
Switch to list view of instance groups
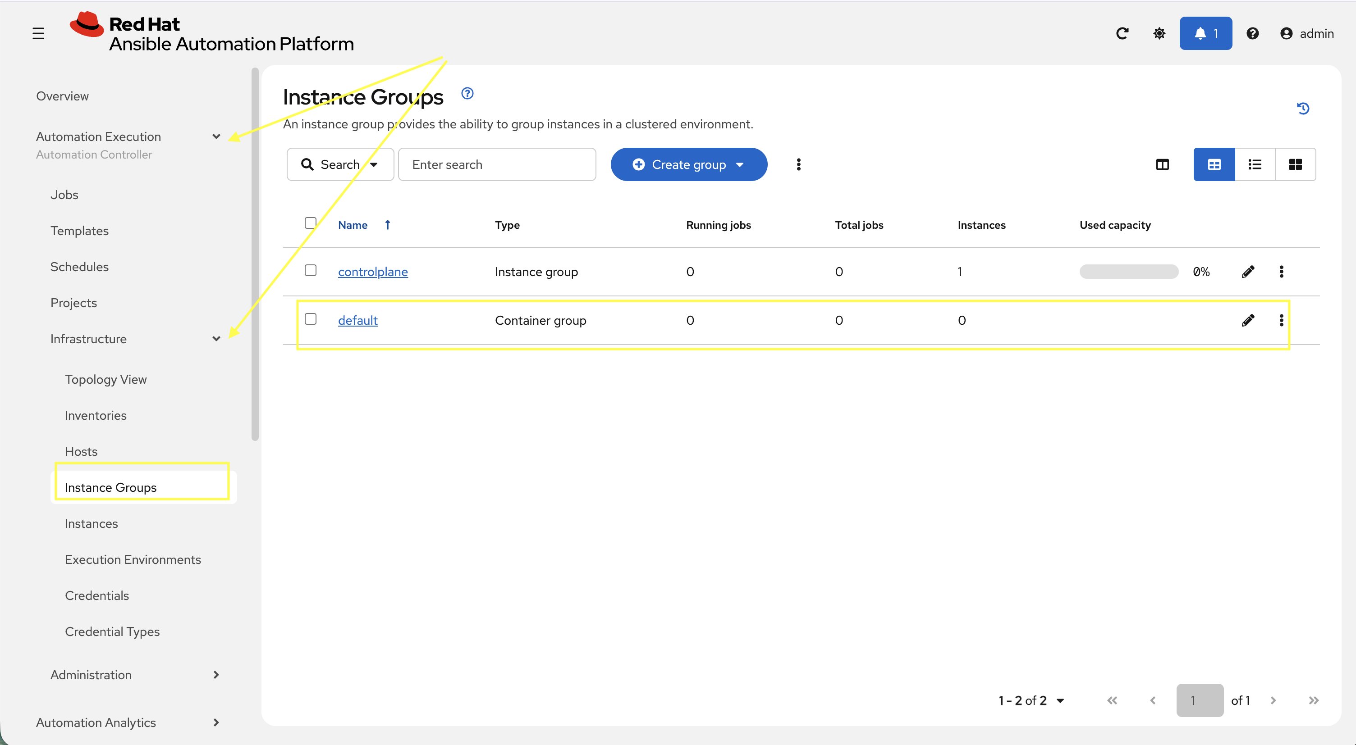point(1255,164)
